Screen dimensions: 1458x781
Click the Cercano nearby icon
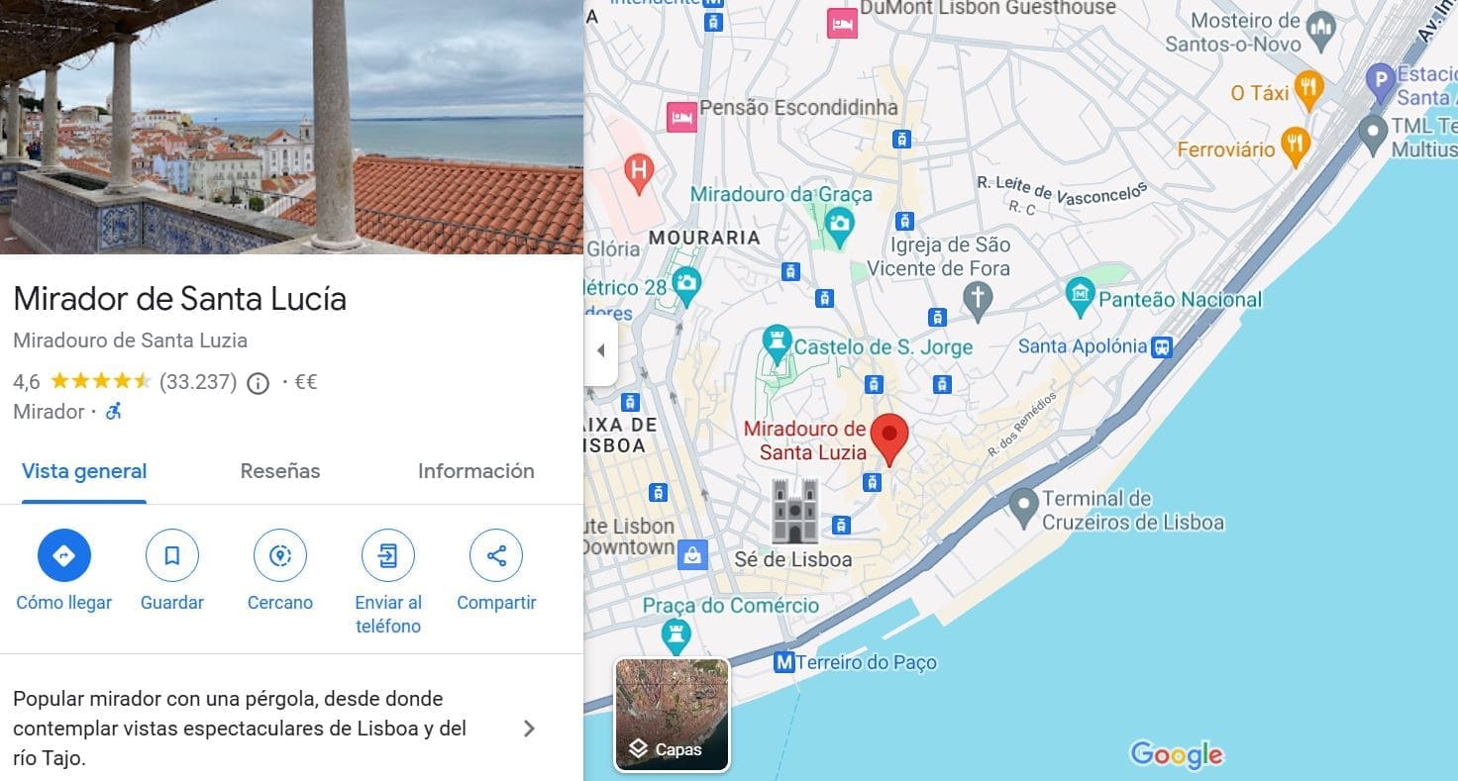tap(280, 555)
